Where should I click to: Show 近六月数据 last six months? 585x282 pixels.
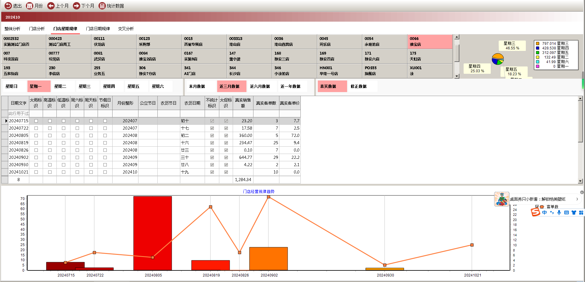262,86
